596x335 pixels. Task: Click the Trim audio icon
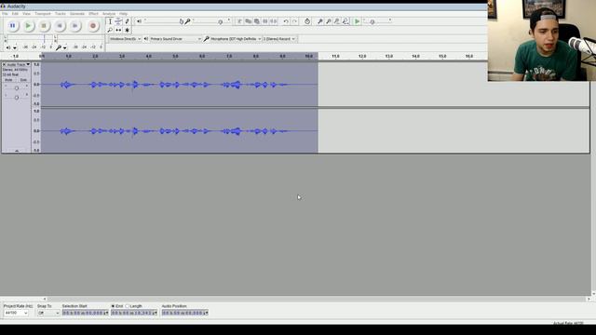[264, 21]
